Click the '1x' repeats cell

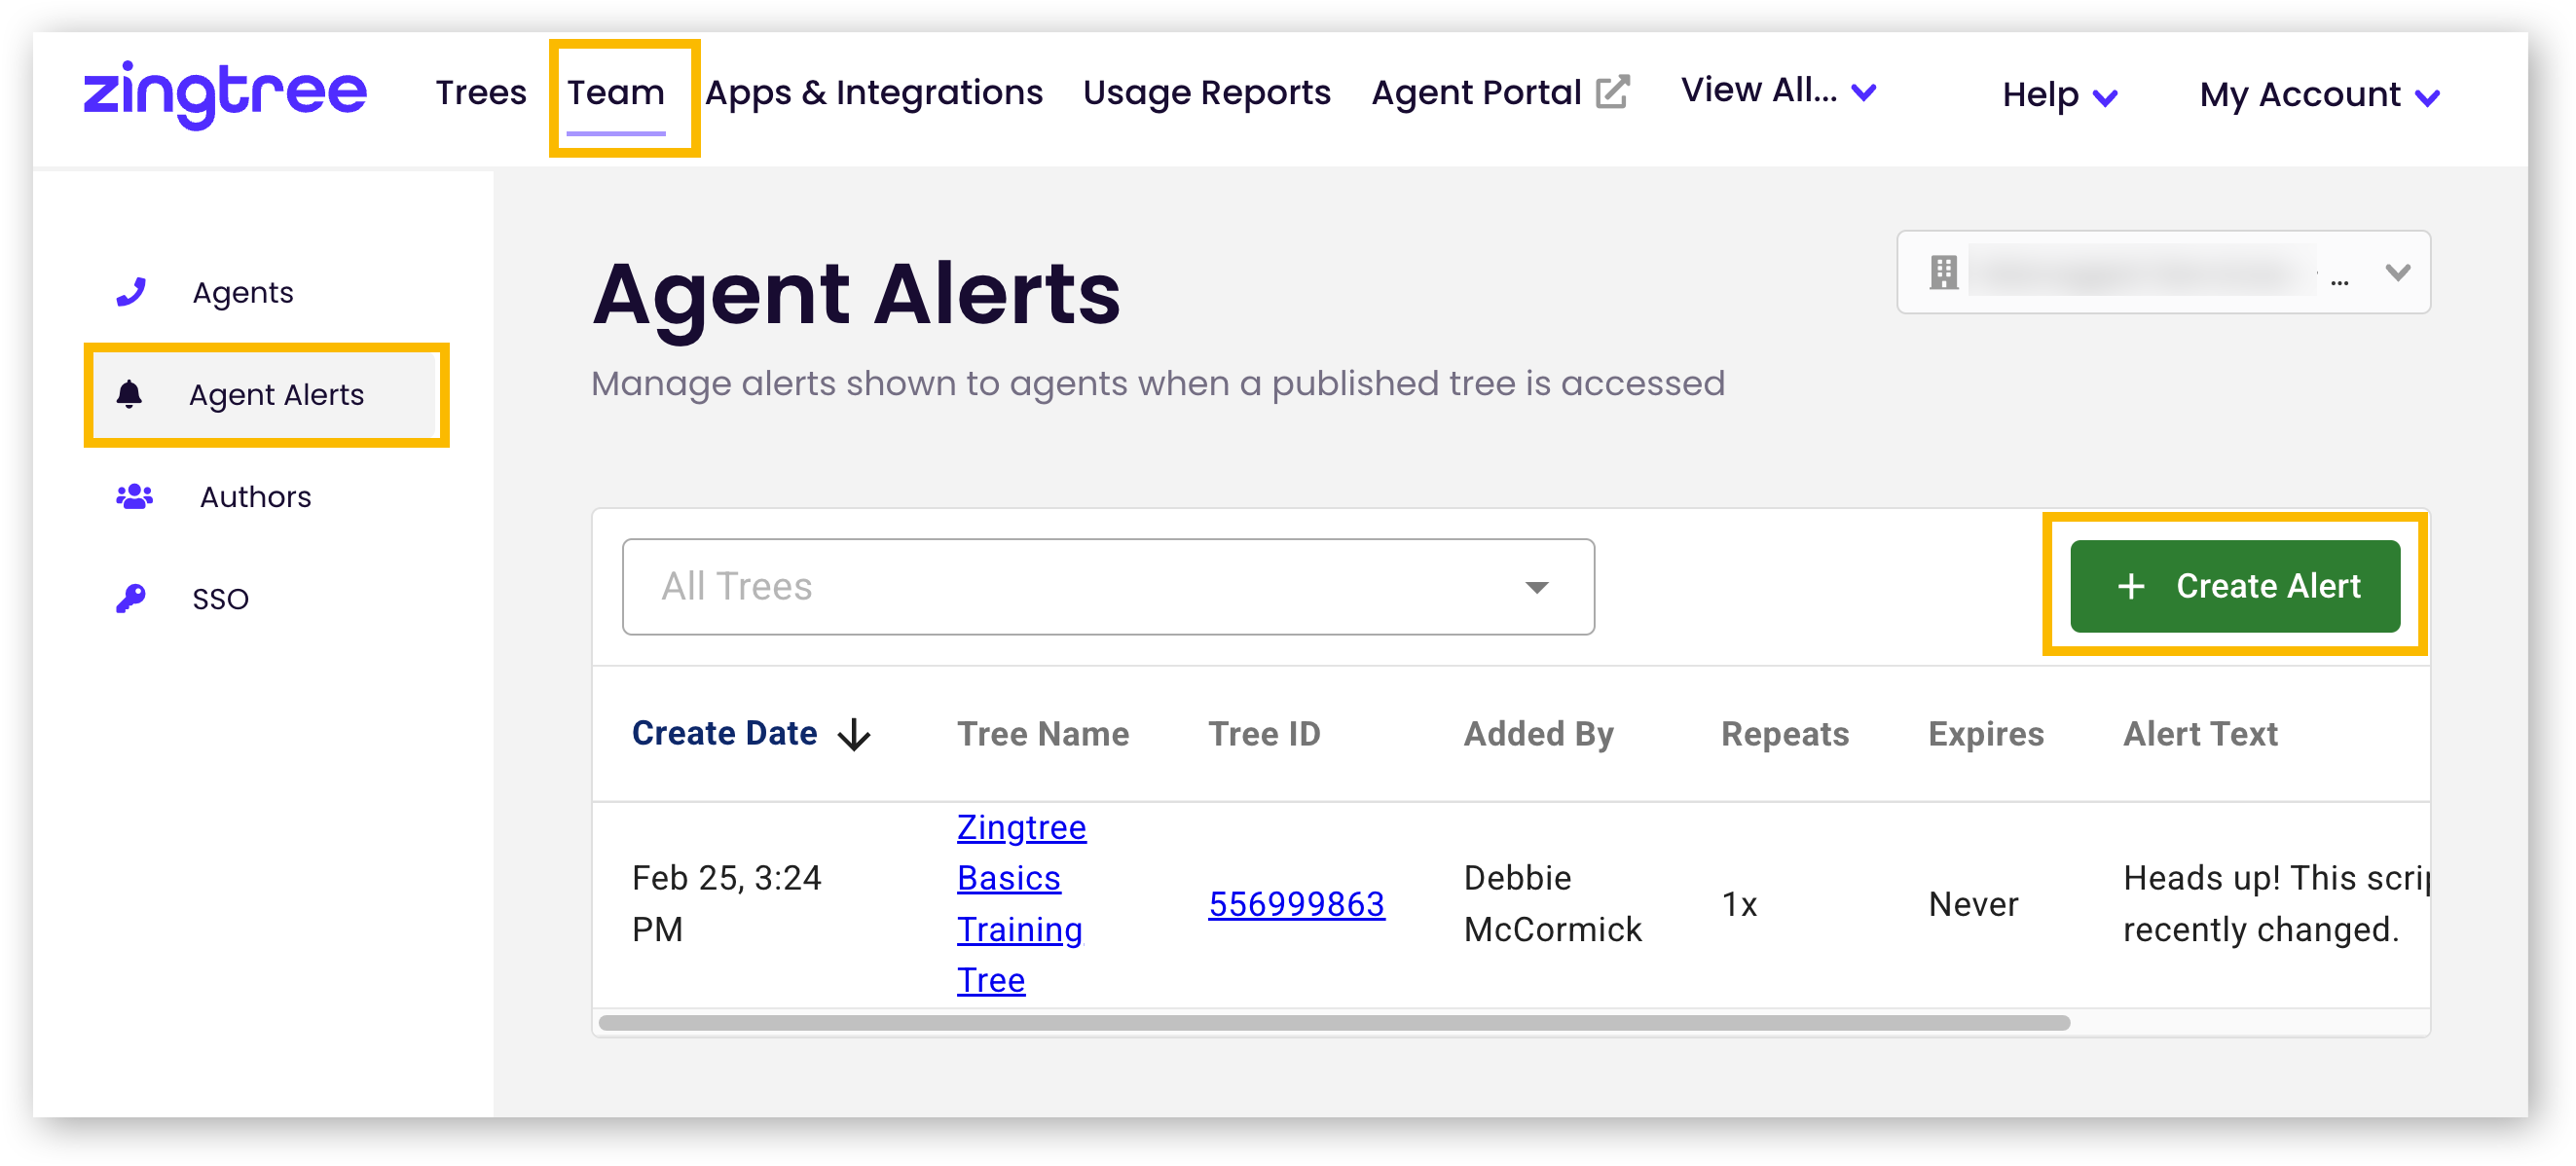coord(1739,904)
